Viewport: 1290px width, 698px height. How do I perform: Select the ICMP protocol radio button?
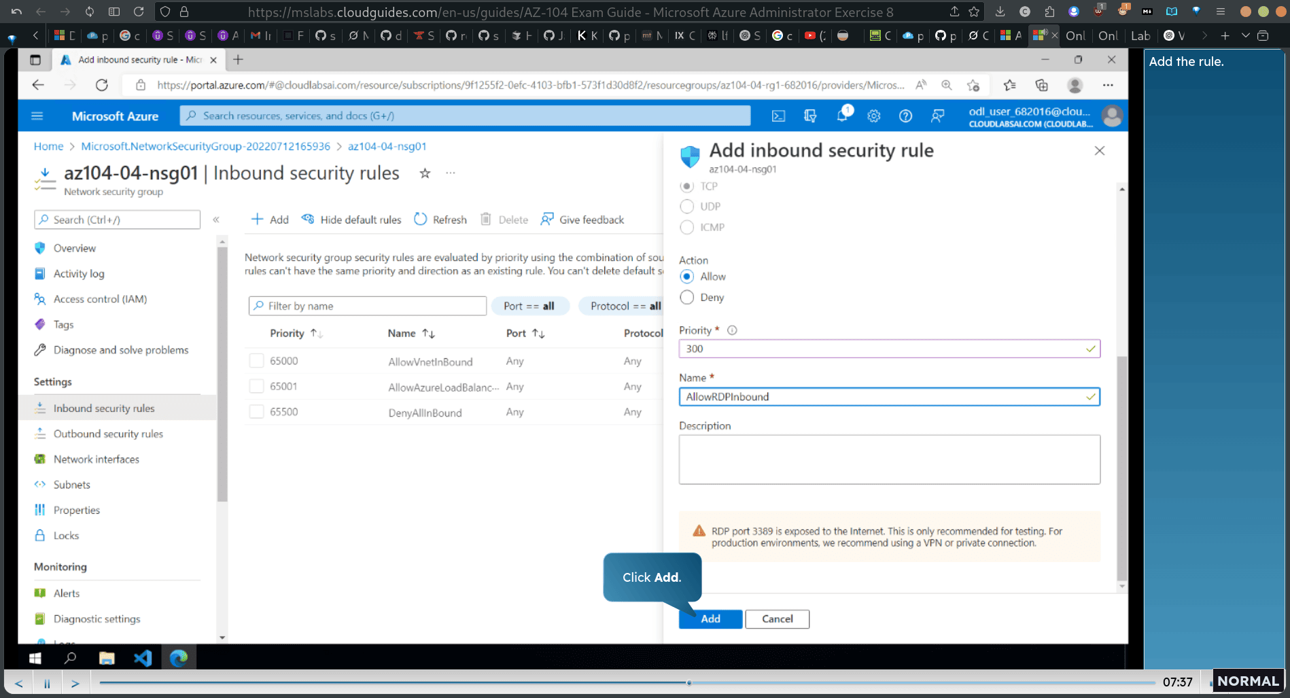(x=687, y=227)
